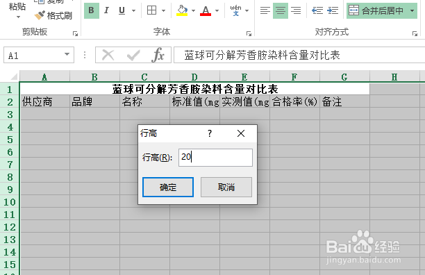Close the 行高 dialog

coord(241,133)
